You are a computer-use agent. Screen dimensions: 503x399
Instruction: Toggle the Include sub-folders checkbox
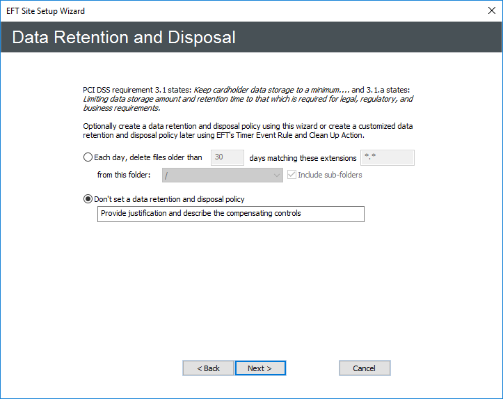291,175
